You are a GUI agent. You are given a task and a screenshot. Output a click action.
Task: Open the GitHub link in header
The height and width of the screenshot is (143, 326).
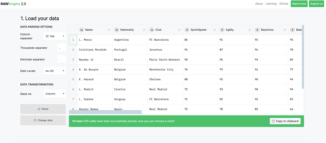(284, 4)
